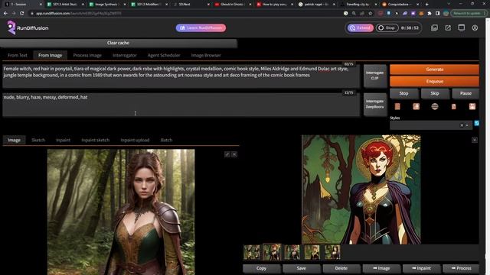Select the first output gallery thumbnail

point(252,252)
